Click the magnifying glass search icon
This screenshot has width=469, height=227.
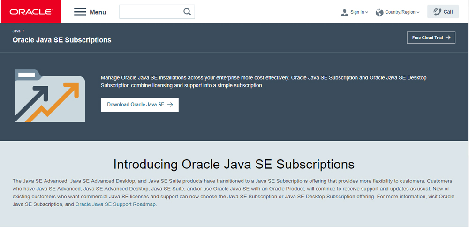187,12
